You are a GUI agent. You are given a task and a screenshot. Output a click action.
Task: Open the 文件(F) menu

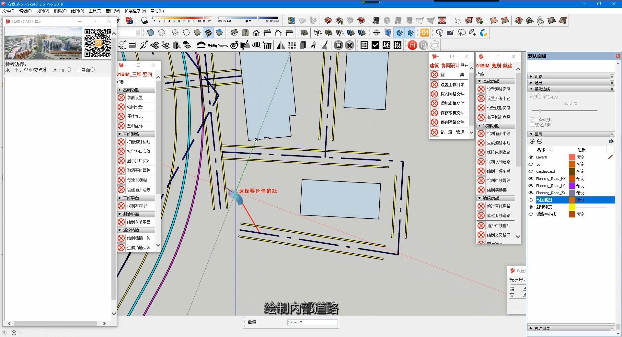pos(8,11)
